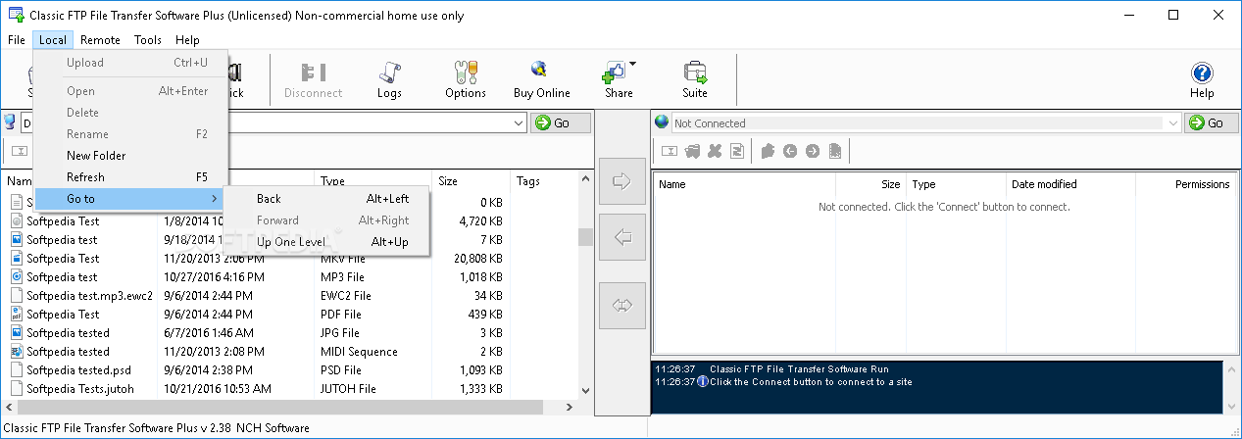Sort remote list by Name column
This screenshot has height=439, width=1242.
point(743,184)
